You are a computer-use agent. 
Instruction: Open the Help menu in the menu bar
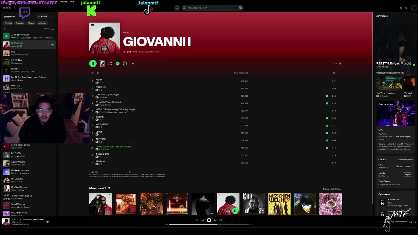tap(72, 2)
